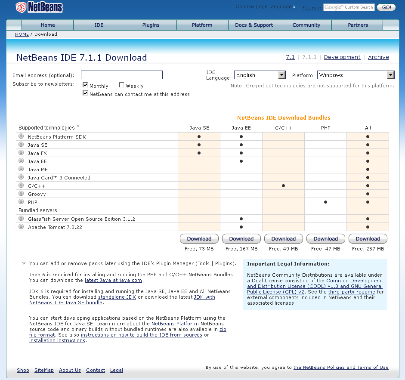Image resolution: width=405 pixels, height=380 pixels.
Task: Open the IDE Language dropdown
Action: [281, 75]
